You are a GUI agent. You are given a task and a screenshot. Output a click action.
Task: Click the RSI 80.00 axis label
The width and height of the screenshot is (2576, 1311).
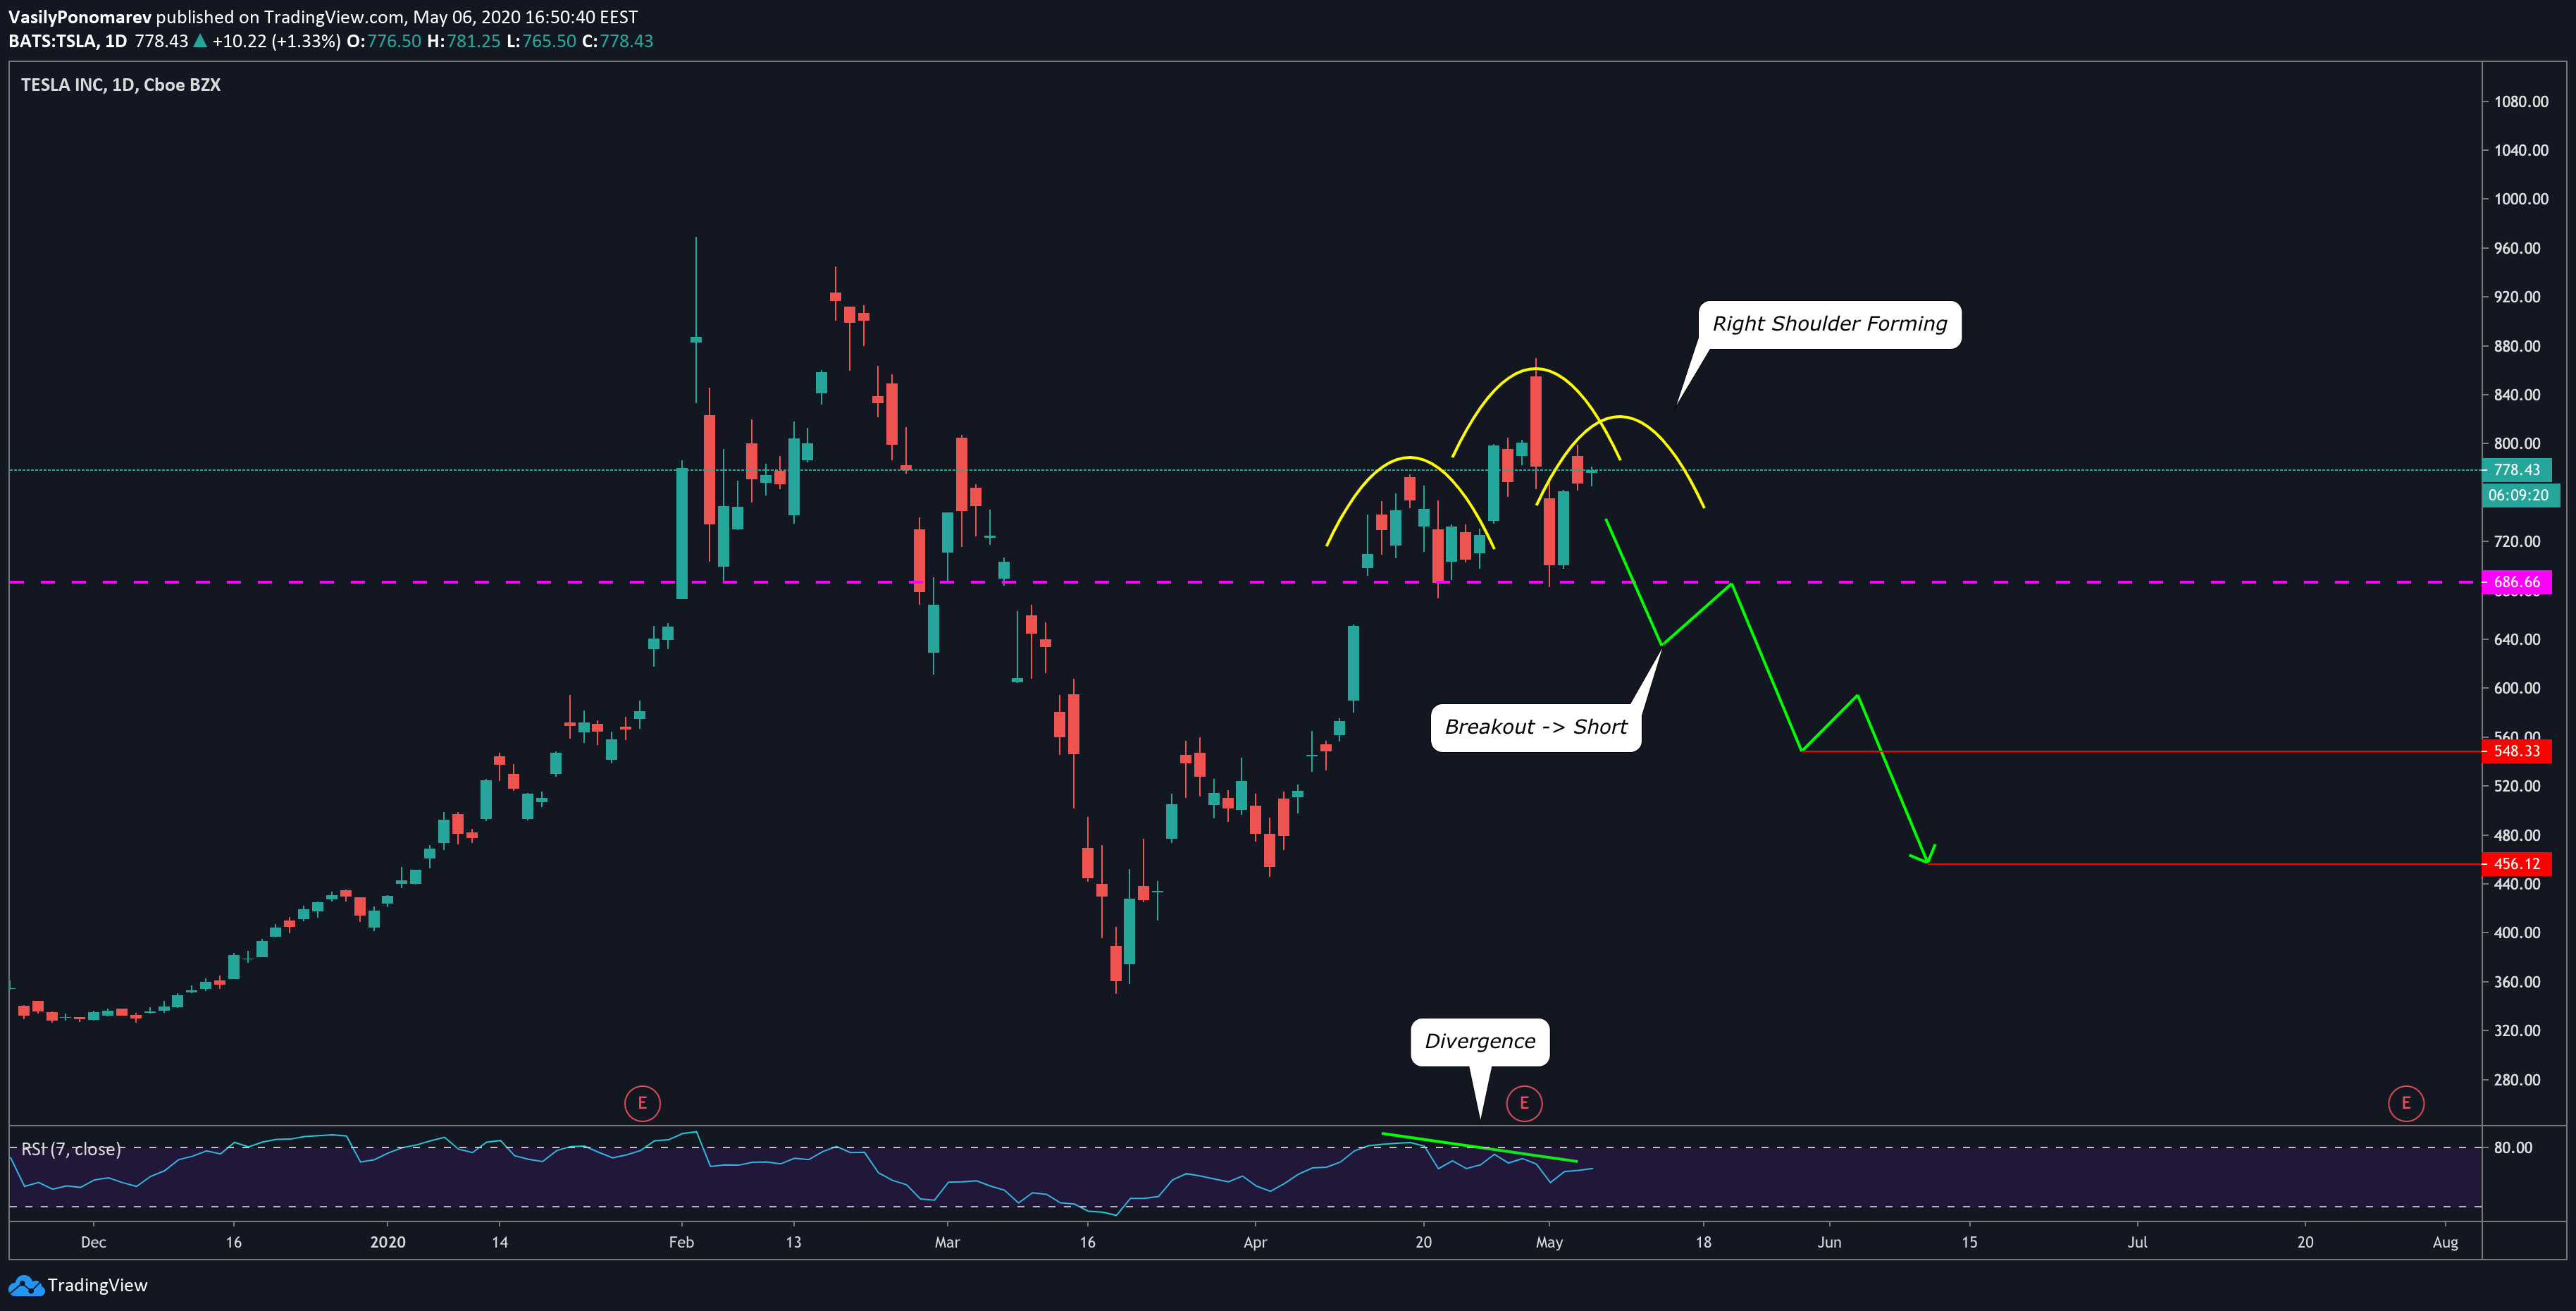click(2513, 1148)
